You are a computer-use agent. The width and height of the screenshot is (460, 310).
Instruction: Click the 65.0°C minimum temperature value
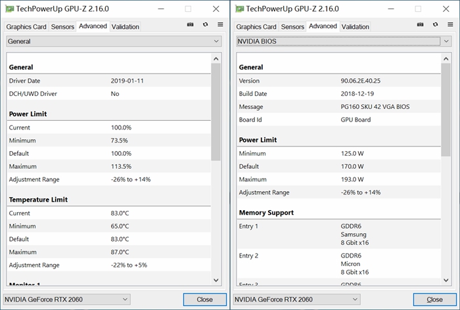tap(120, 226)
